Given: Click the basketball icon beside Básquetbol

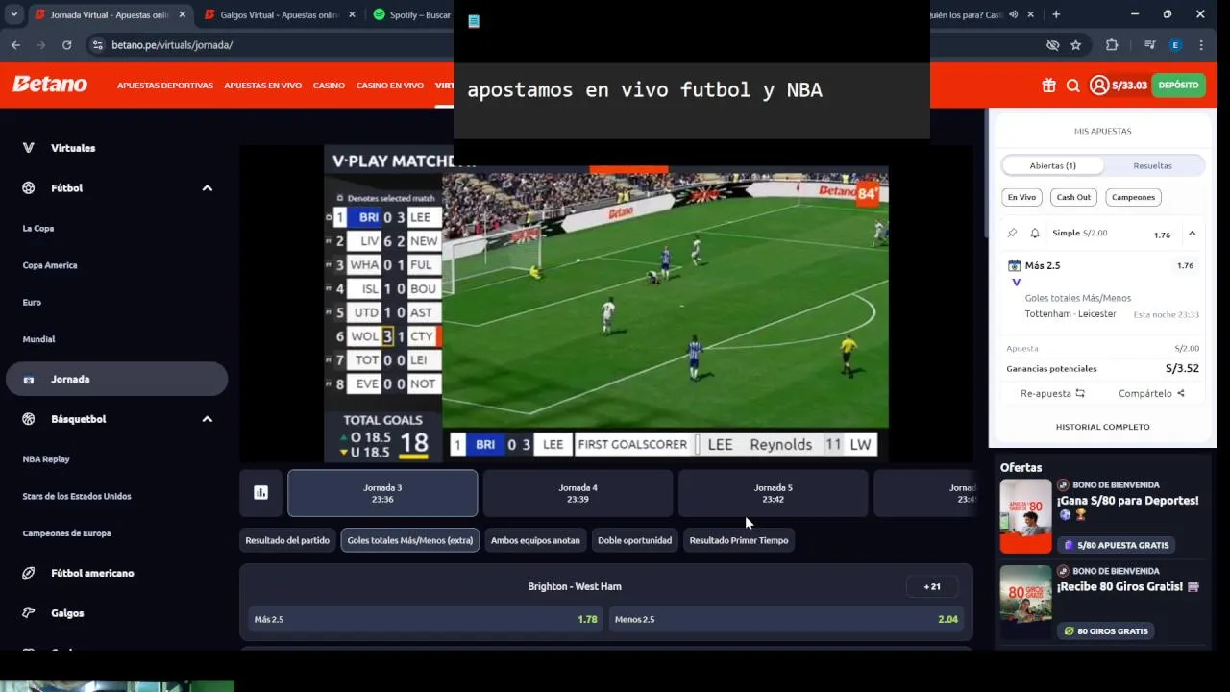Looking at the screenshot, I should coord(28,419).
